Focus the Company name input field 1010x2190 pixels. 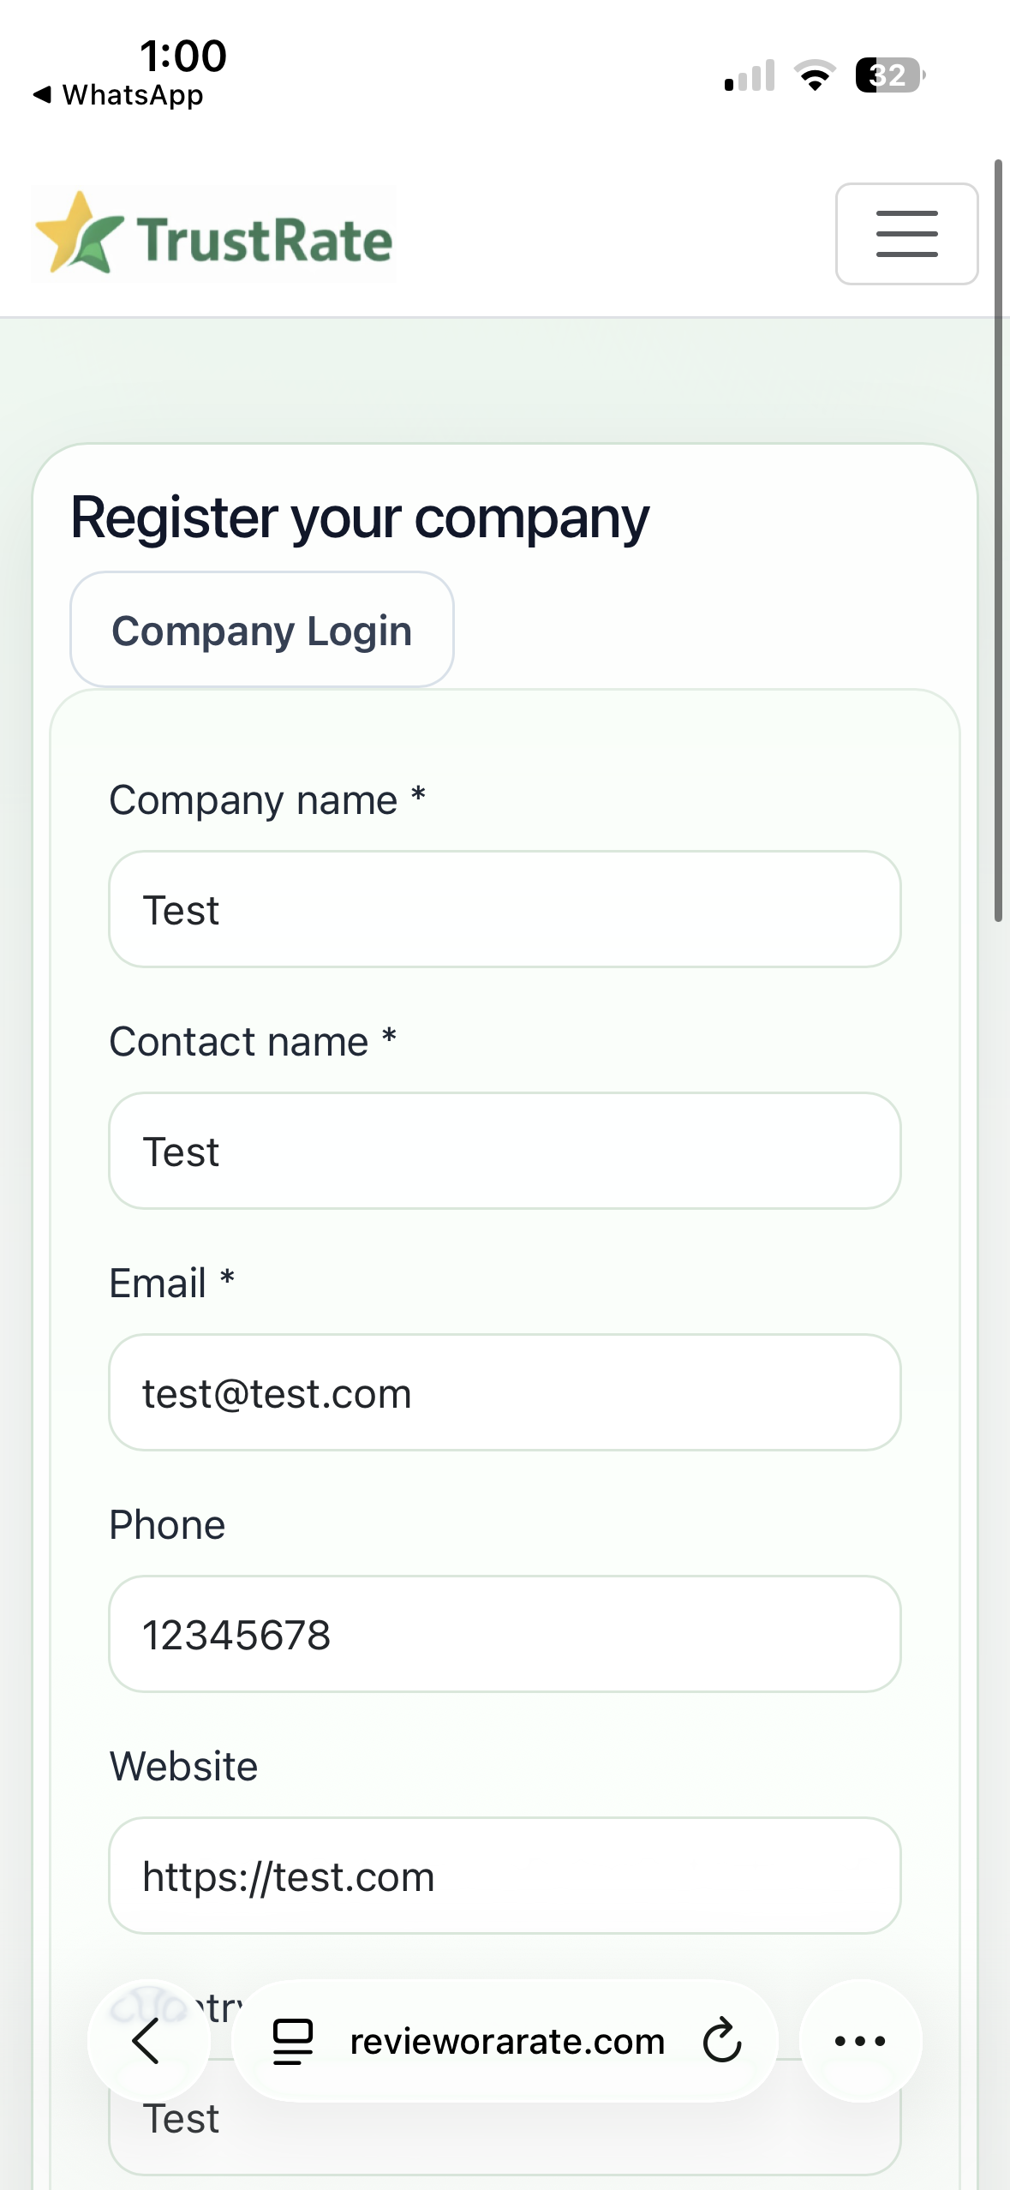point(505,909)
